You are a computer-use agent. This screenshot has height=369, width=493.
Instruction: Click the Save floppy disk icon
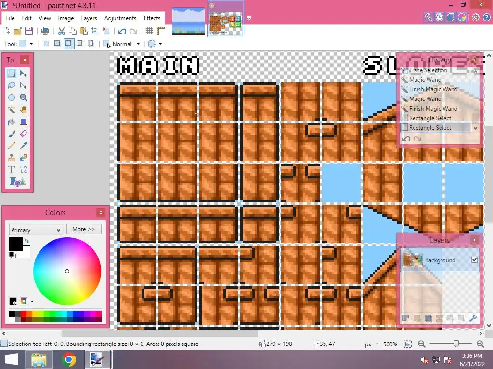pos(29,31)
